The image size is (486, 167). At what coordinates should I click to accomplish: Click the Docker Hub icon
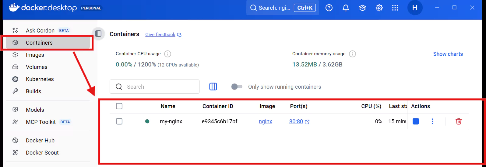pyautogui.click(x=15, y=141)
